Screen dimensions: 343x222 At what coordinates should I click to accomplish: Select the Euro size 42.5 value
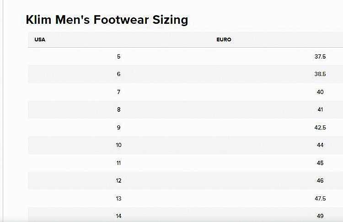(320, 127)
